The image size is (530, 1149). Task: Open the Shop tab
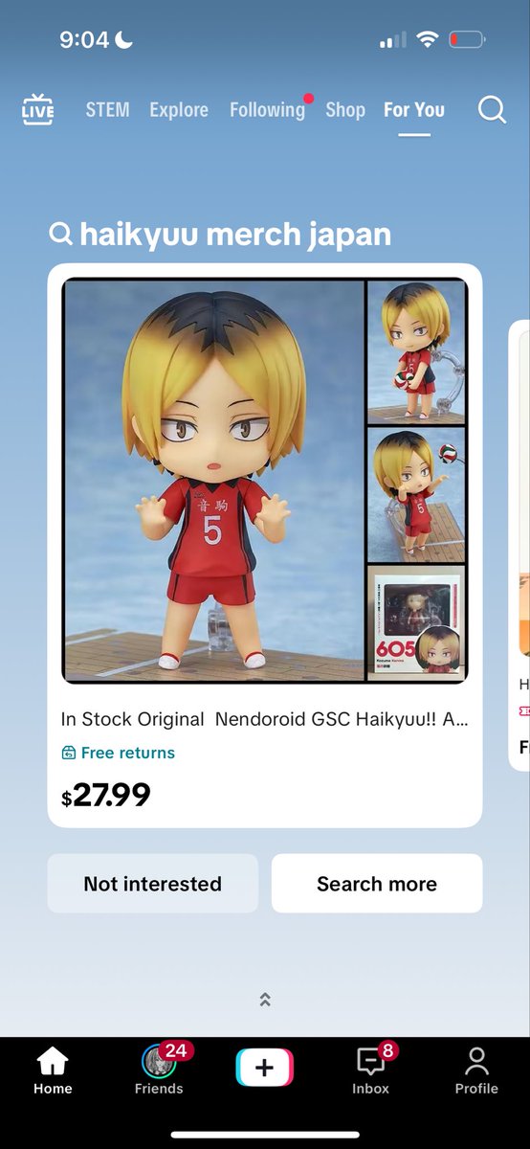[x=345, y=109]
